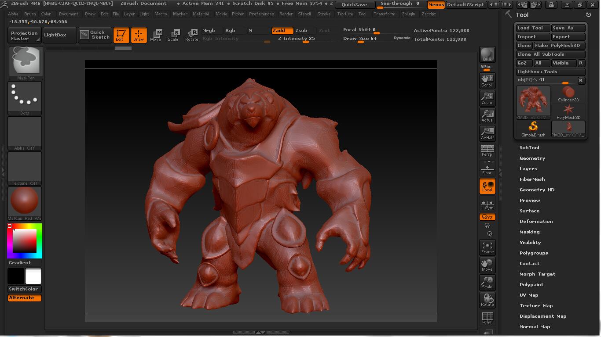Expand the UV Map section

coord(529,295)
